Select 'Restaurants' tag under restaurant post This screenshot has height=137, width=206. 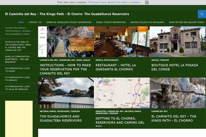click(111, 60)
